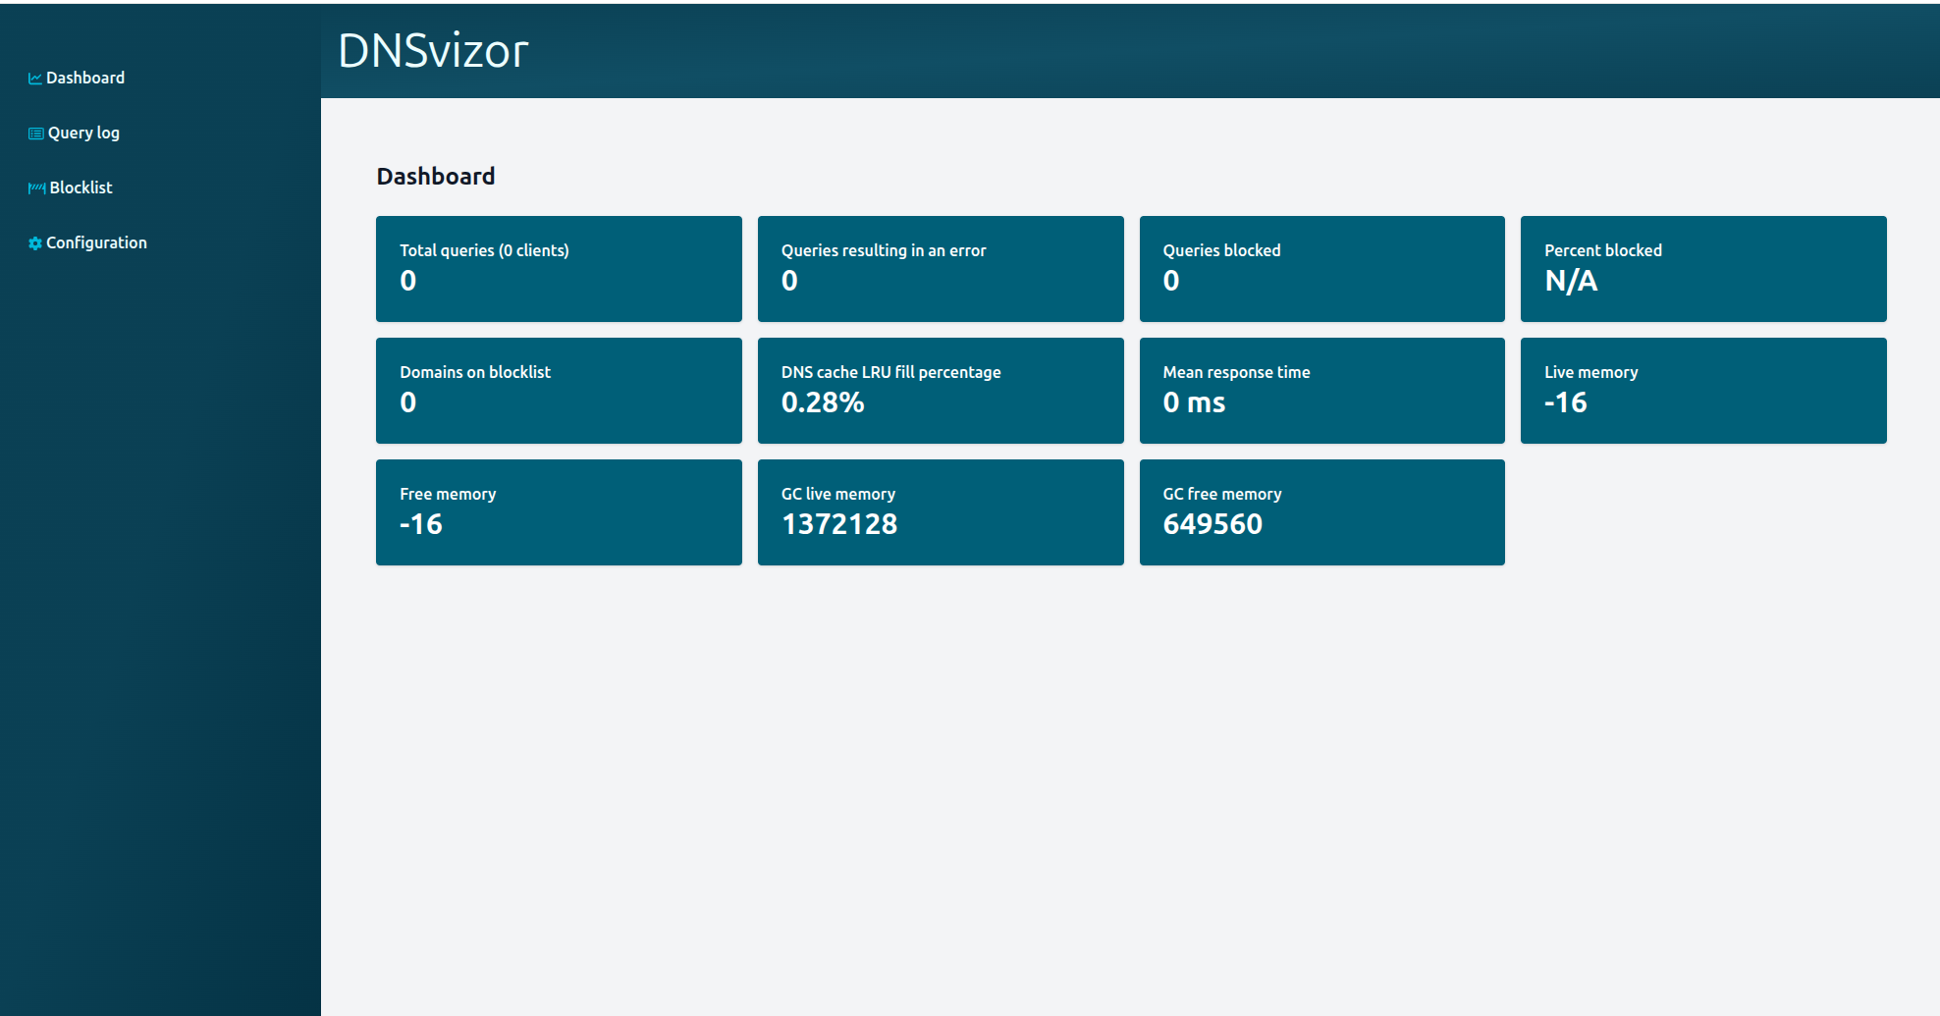Click the Queries blocked card
Image resolution: width=1940 pixels, height=1016 pixels.
[x=1321, y=269]
